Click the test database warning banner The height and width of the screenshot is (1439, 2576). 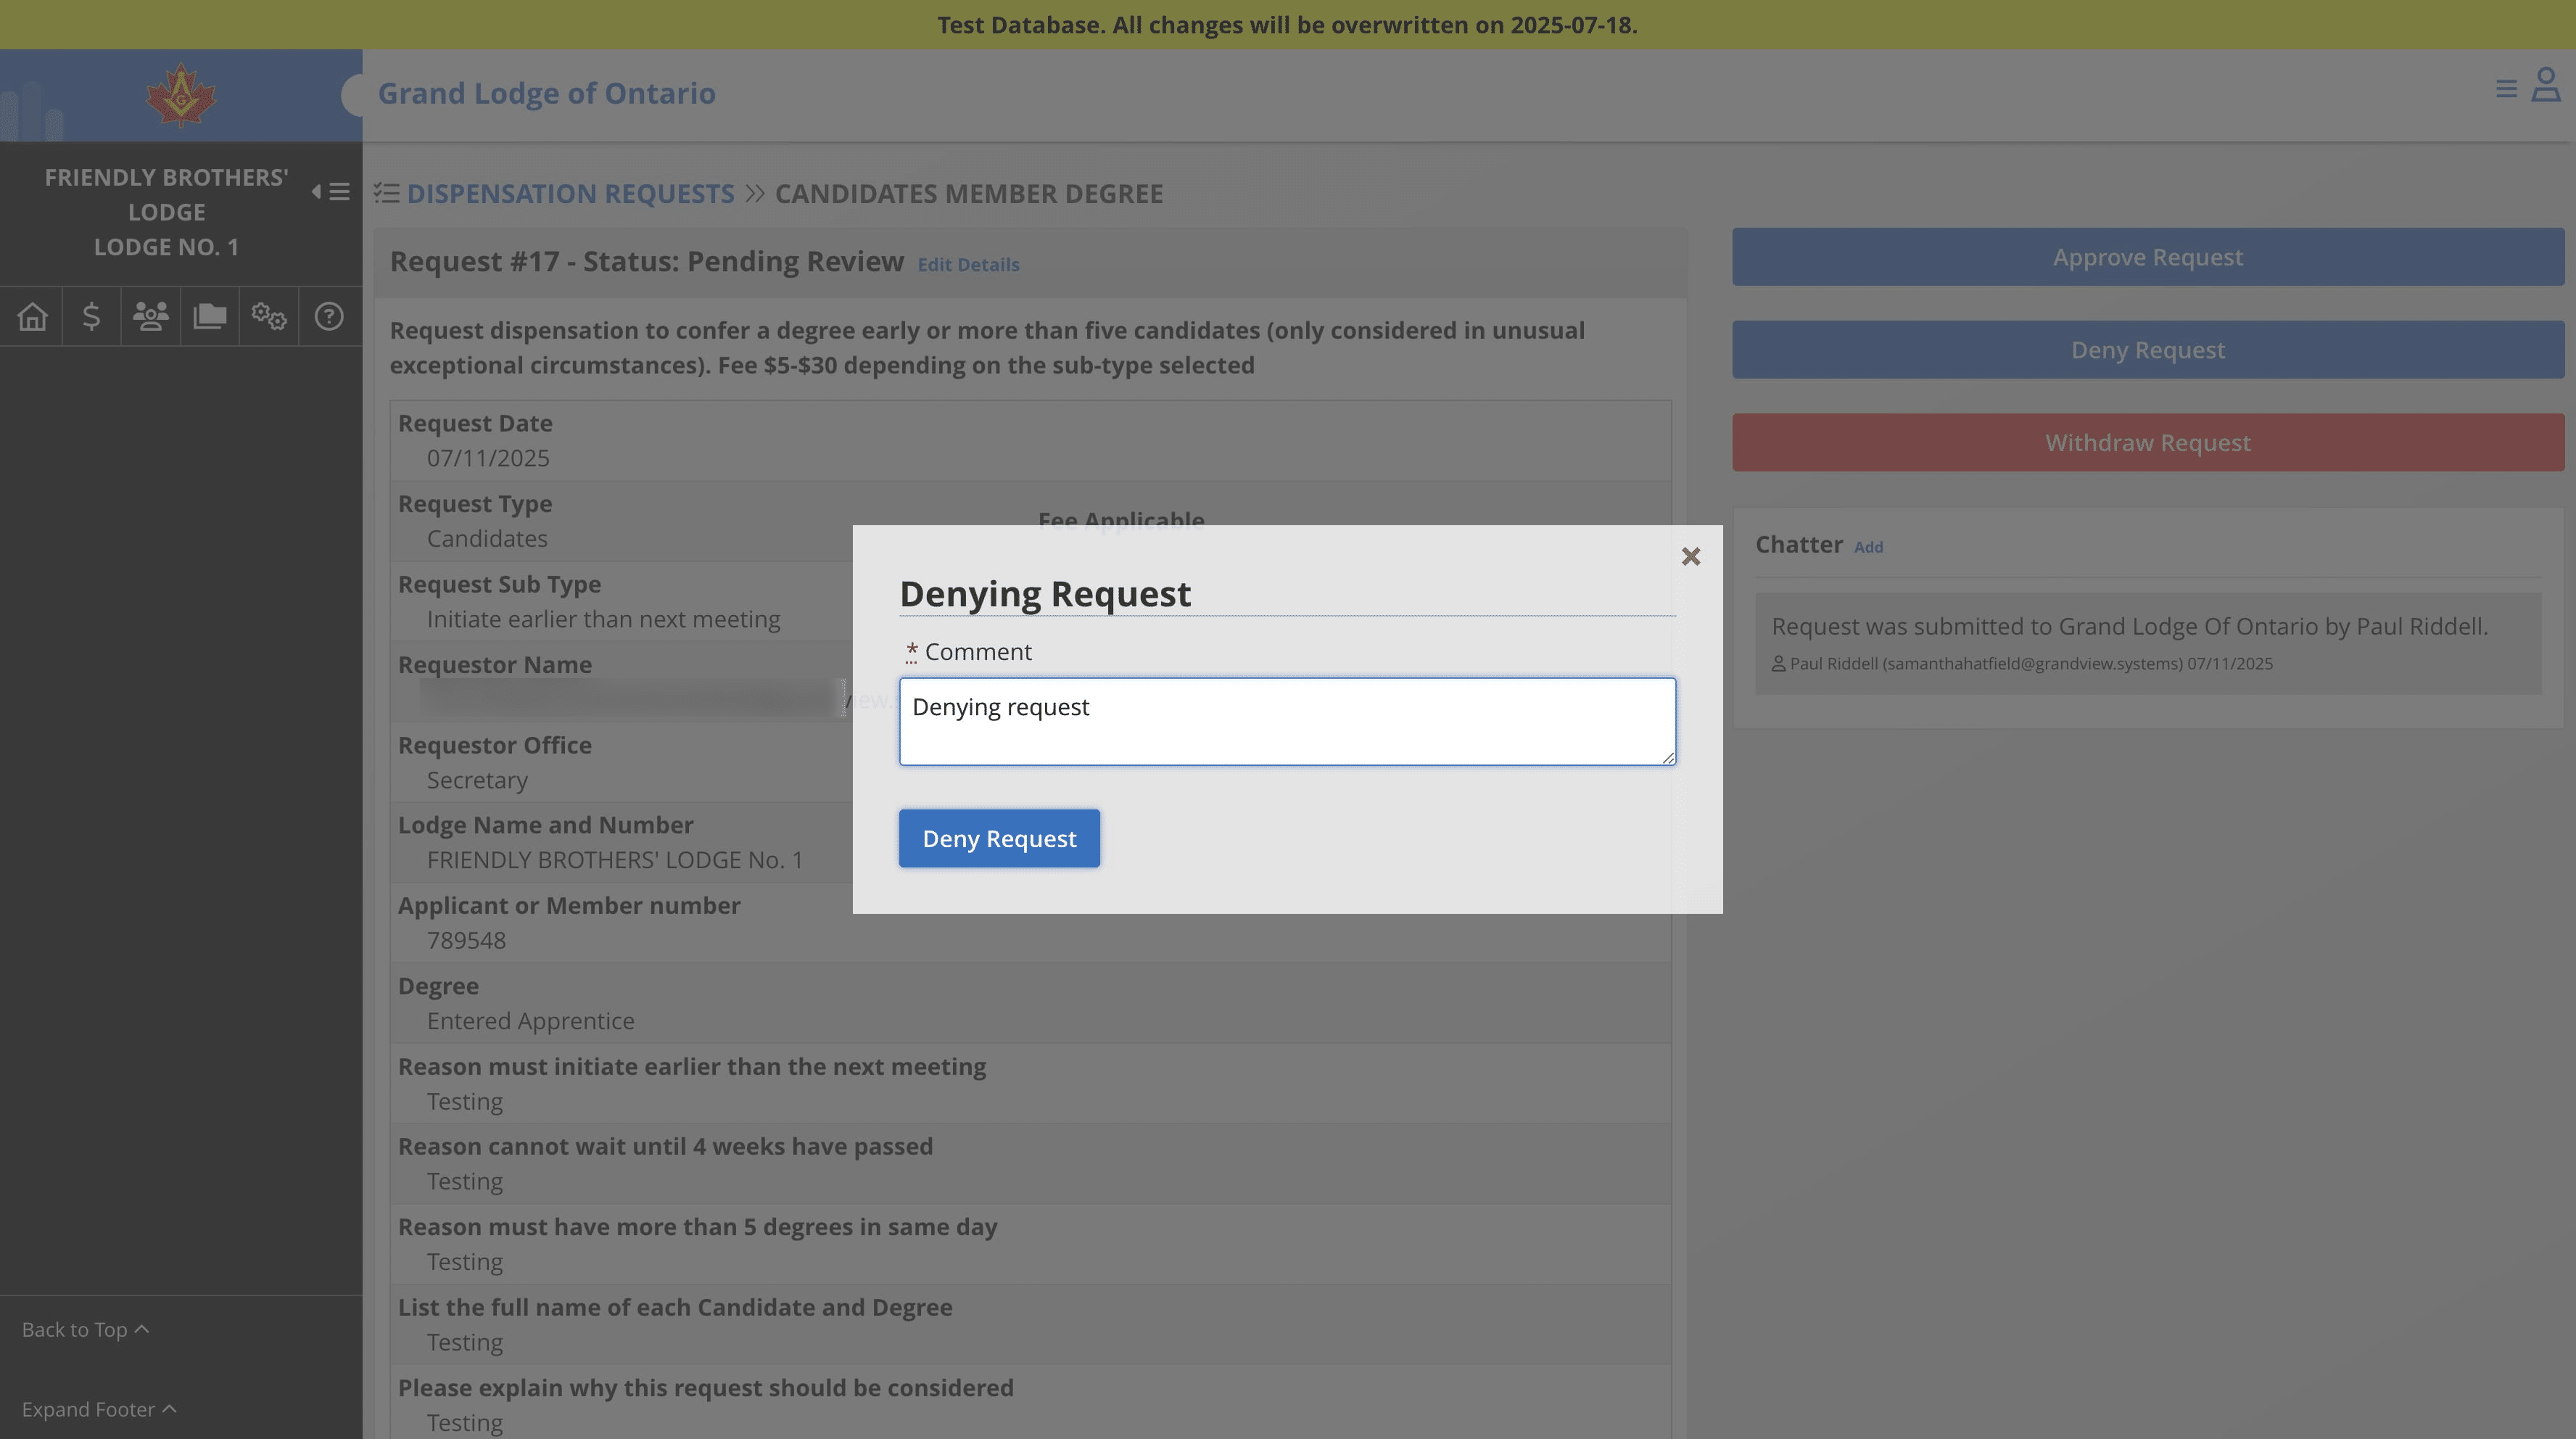tap(1287, 25)
